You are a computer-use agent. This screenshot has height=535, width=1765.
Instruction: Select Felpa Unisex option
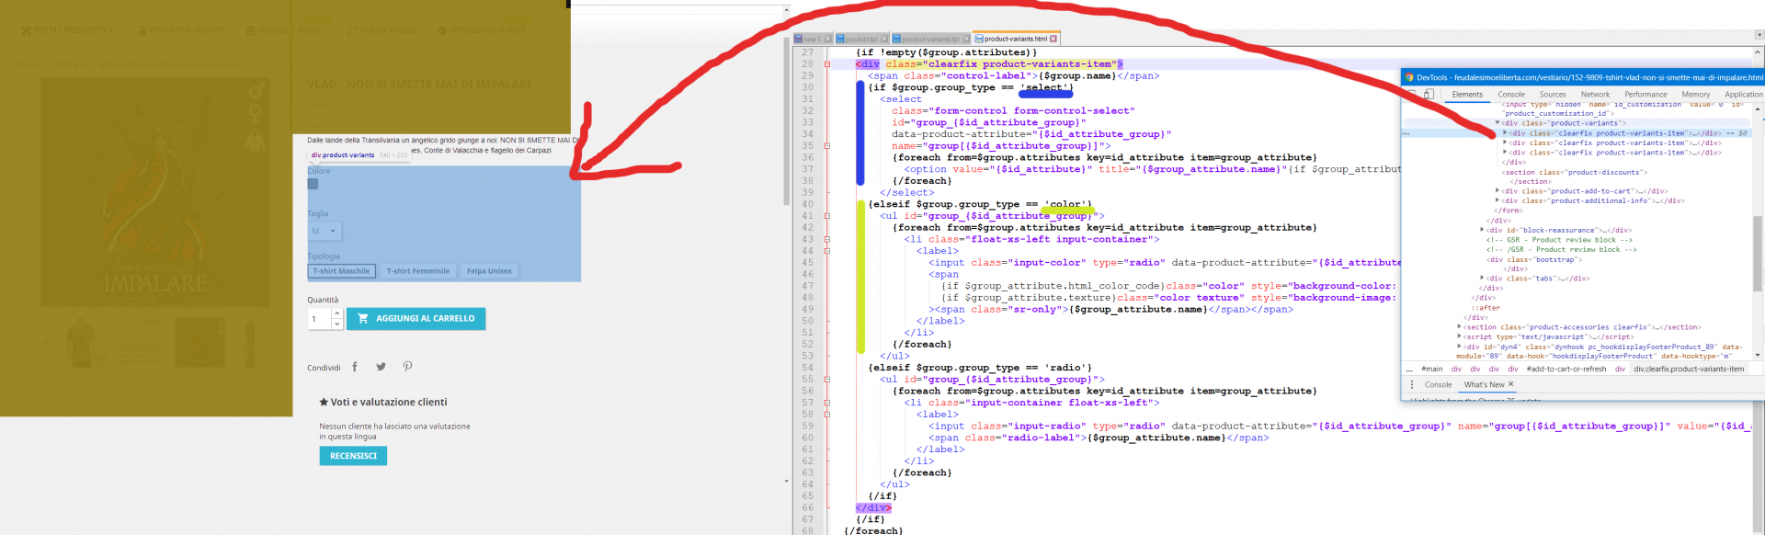pyautogui.click(x=489, y=271)
